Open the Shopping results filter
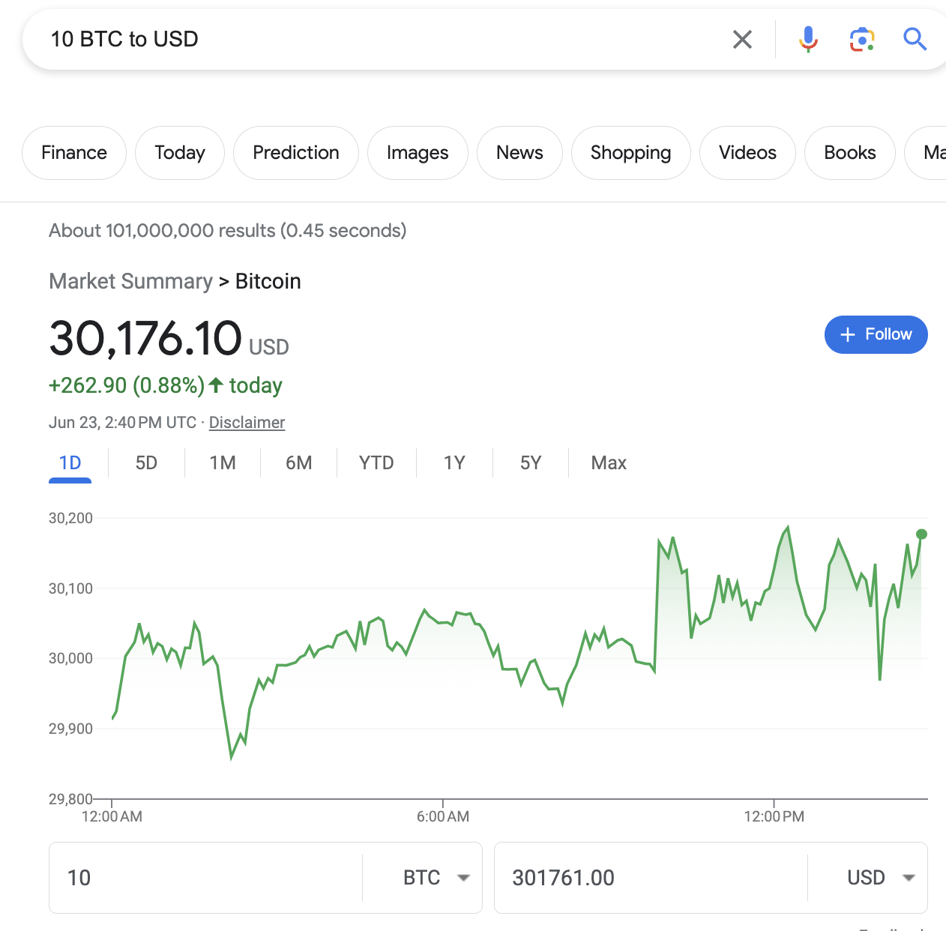 [x=630, y=152]
